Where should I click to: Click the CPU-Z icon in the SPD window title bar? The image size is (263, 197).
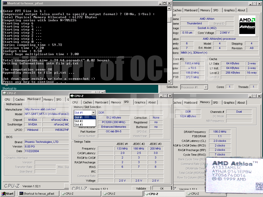(72, 96)
